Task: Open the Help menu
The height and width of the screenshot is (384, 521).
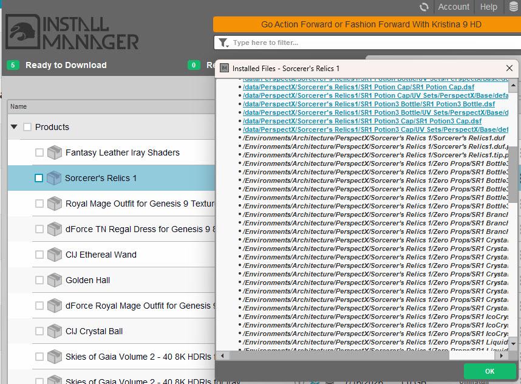Action: [488, 7]
